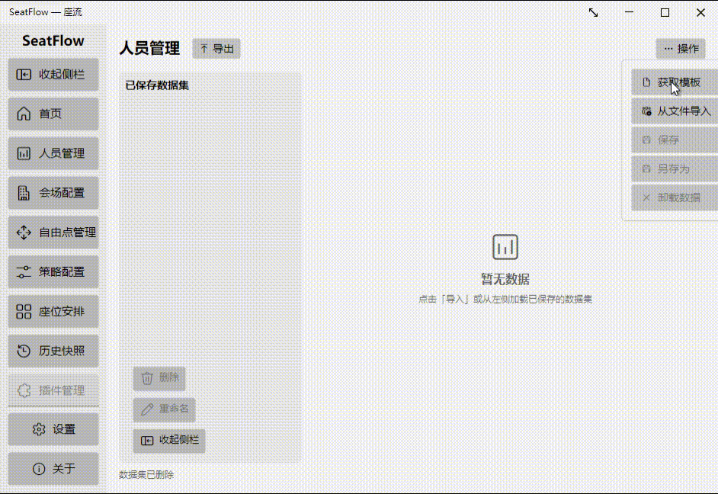Click the 导出 export button
Image resolution: width=718 pixels, height=494 pixels.
[x=216, y=49]
